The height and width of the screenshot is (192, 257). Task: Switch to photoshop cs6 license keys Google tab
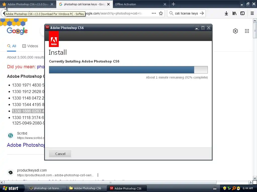(x=84, y=4)
